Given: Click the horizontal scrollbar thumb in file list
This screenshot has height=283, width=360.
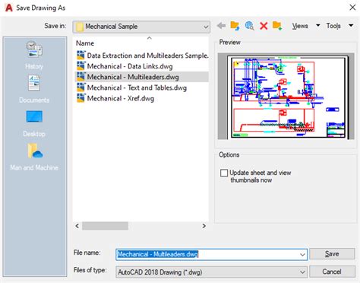Looking at the screenshot, I should click(x=105, y=226).
